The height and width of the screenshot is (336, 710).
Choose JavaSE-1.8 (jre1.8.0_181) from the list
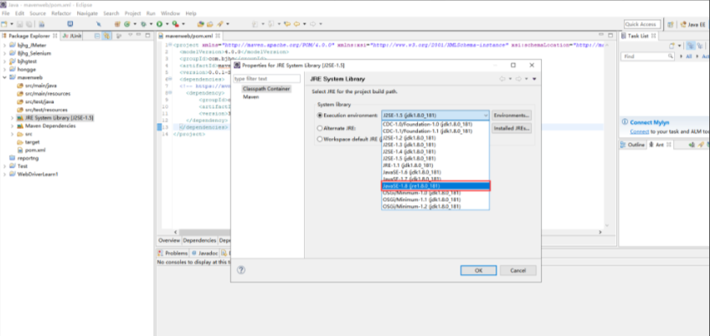tap(435, 186)
